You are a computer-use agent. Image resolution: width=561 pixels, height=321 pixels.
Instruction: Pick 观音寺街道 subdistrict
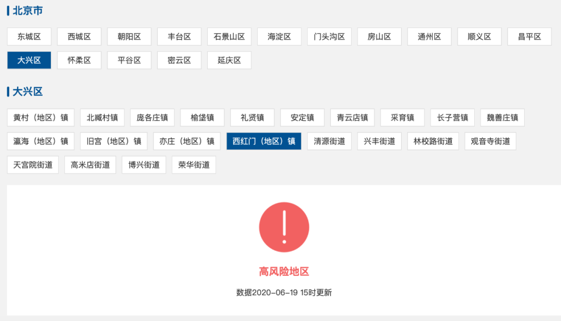(490, 141)
